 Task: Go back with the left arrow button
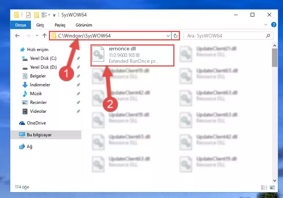(x=17, y=36)
